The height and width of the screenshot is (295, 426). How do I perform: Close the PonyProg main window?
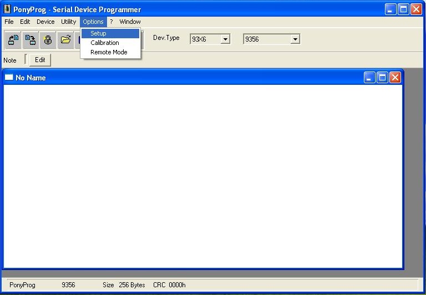(x=416, y=9)
